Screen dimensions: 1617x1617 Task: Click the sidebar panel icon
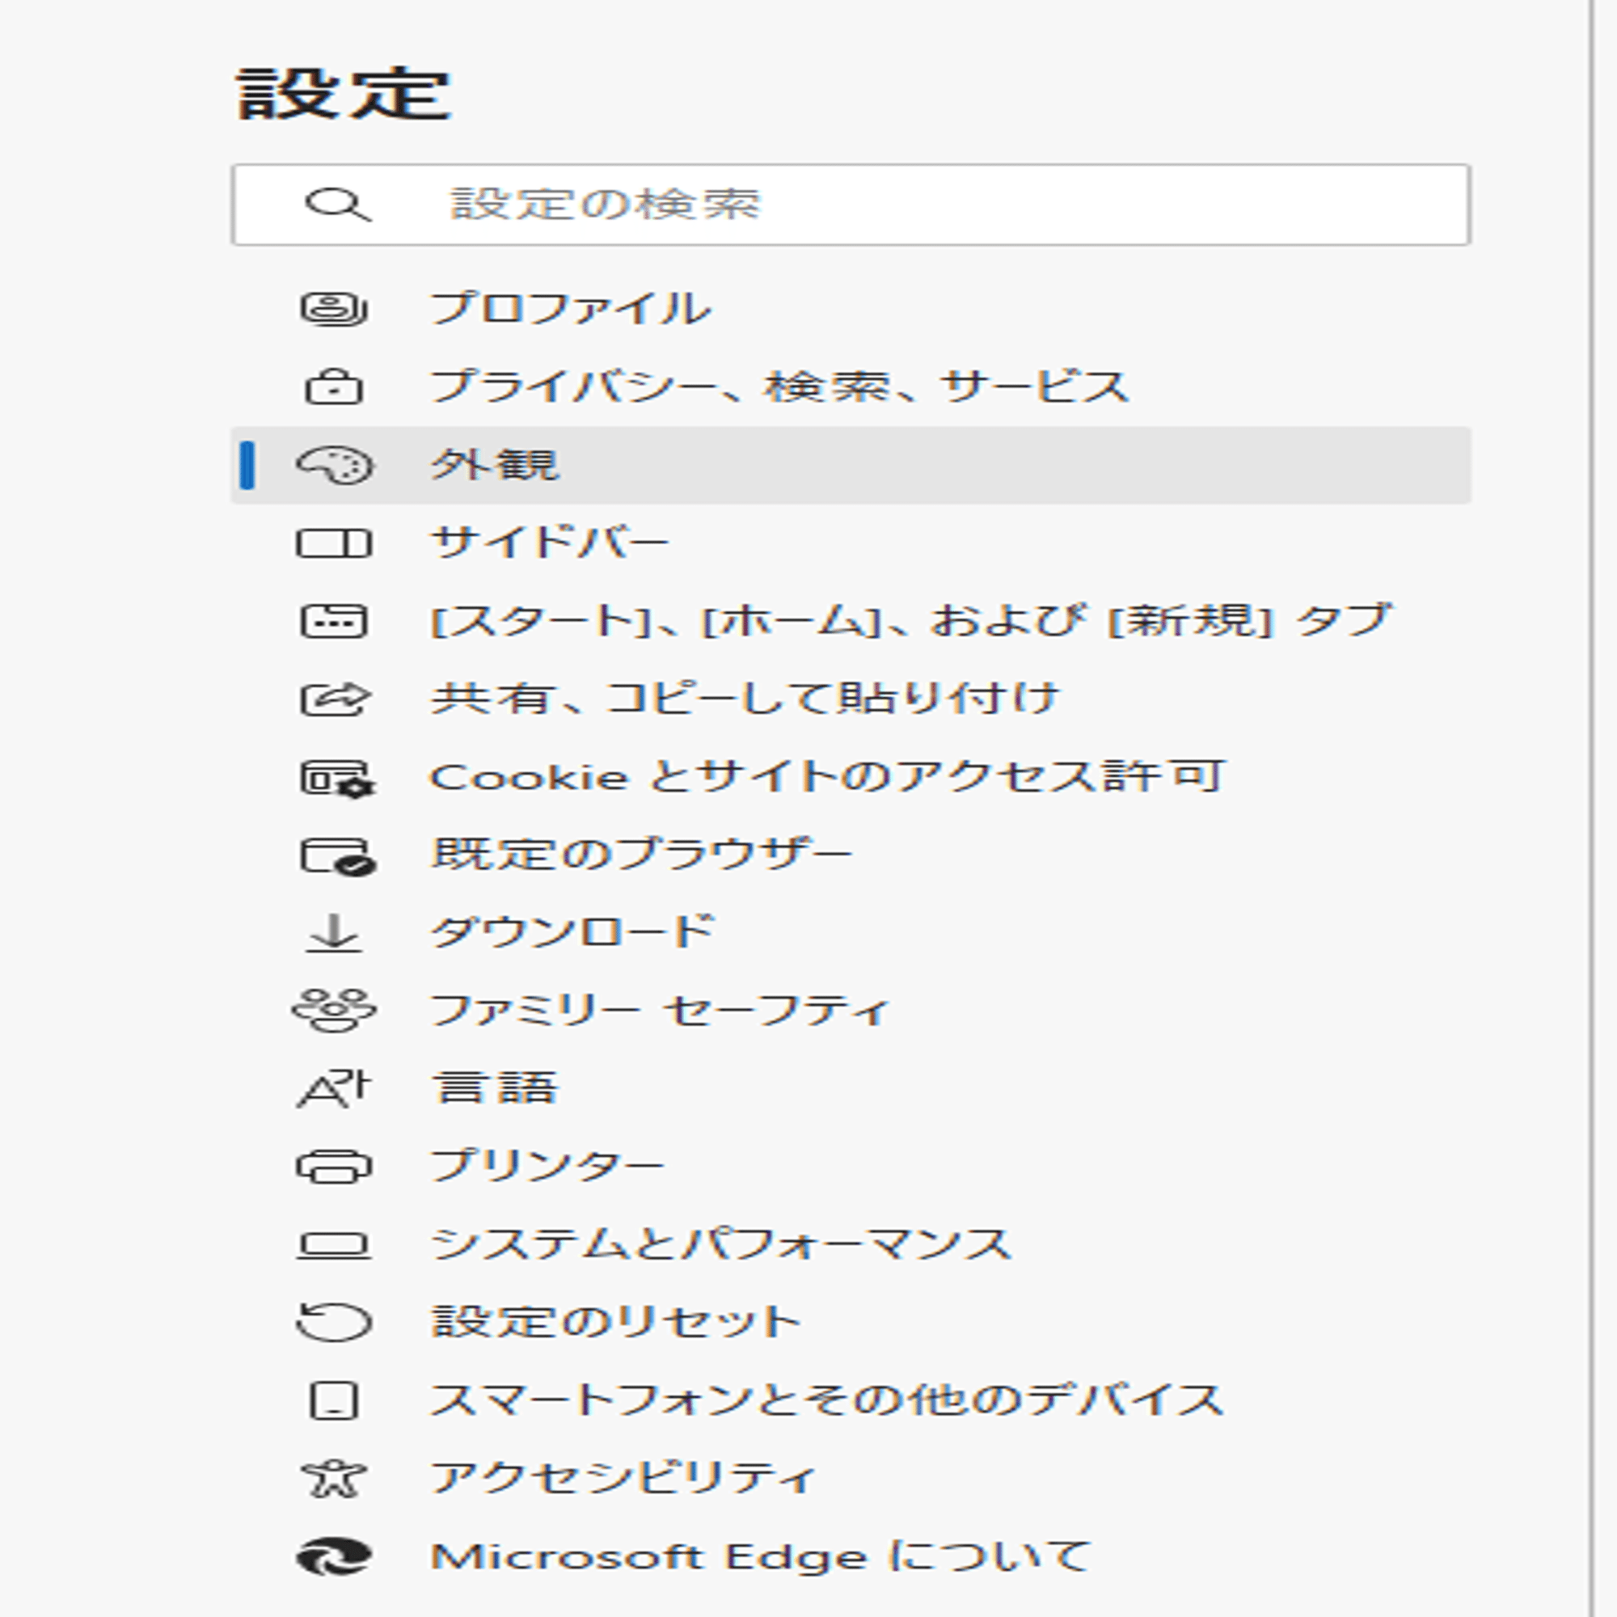tap(333, 543)
